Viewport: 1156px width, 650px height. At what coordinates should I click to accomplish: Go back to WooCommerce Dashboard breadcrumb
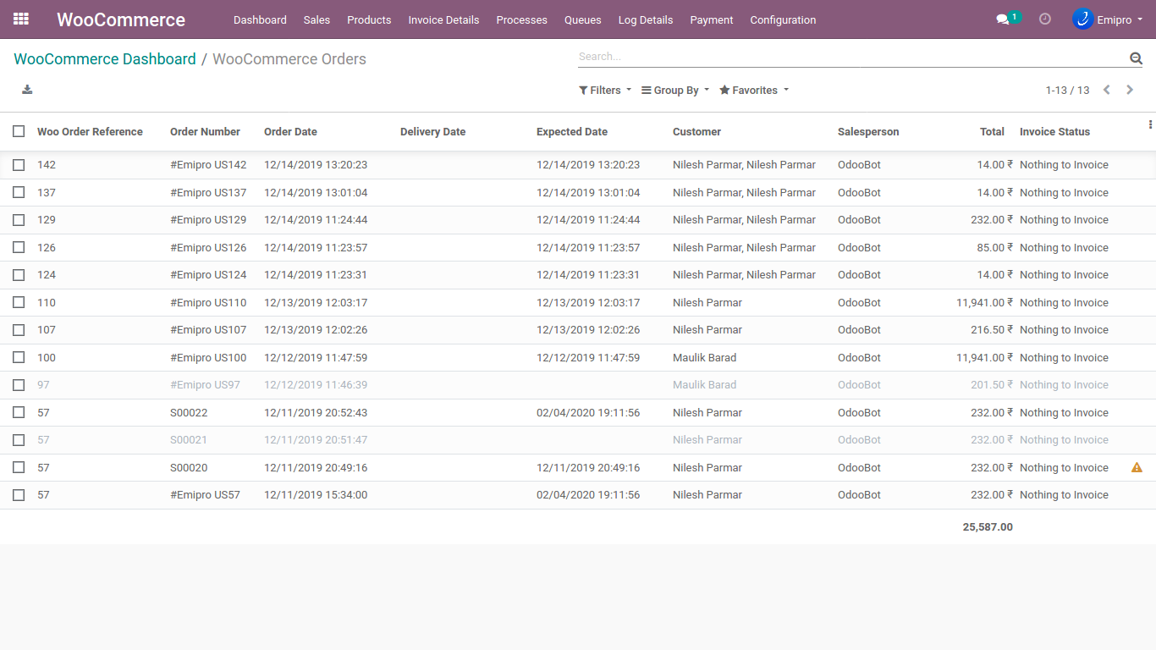pyautogui.click(x=105, y=59)
